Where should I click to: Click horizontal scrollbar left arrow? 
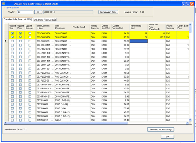point(5,123)
